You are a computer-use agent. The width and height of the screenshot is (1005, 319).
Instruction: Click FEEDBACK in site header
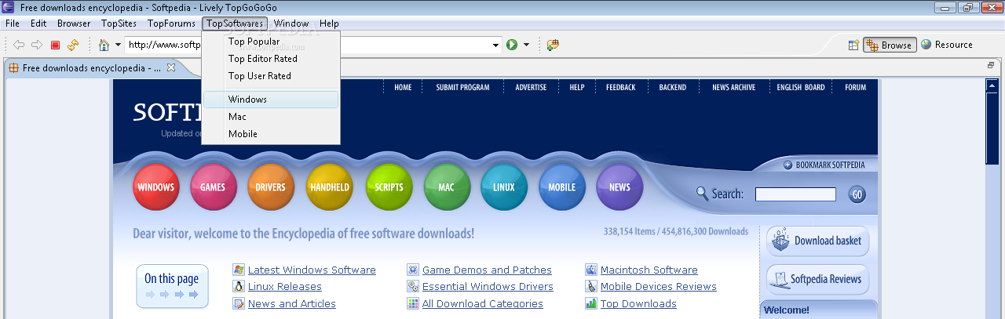pos(621,88)
